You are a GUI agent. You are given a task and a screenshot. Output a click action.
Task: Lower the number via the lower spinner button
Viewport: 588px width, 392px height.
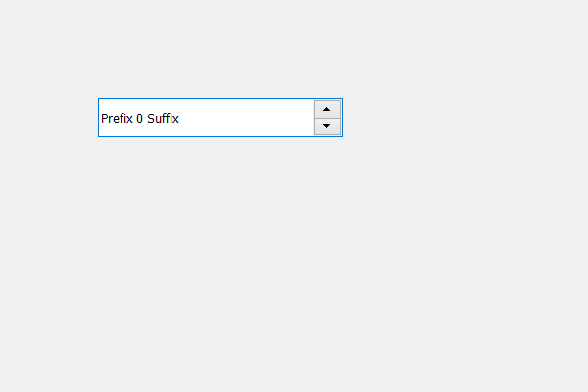click(x=327, y=126)
